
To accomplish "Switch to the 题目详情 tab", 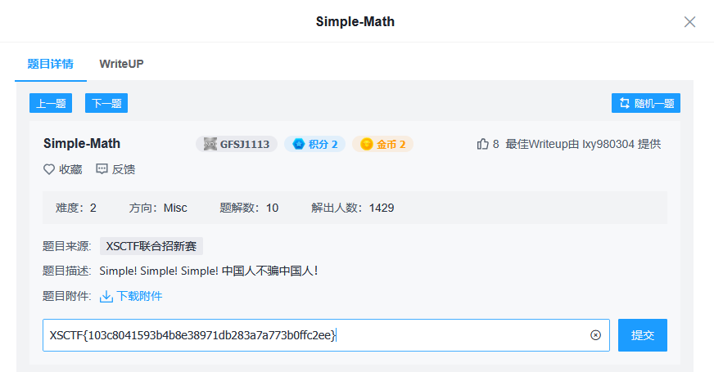I will tap(51, 64).
